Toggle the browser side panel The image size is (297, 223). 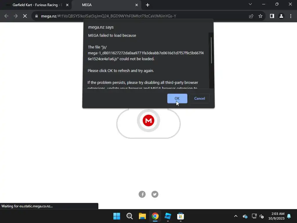point(272,16)
